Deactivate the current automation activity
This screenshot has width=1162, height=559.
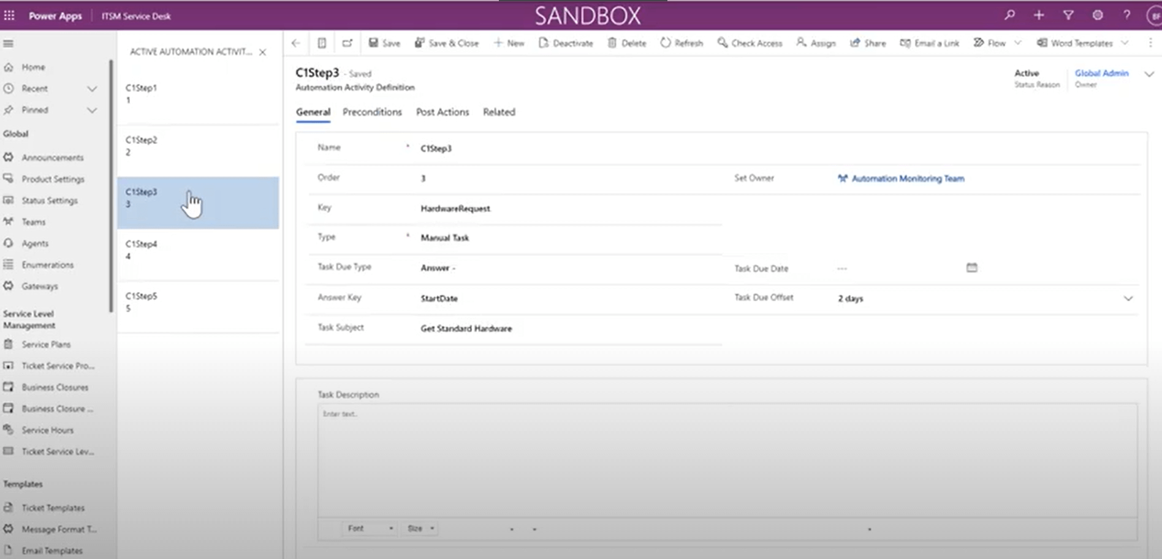566,43
